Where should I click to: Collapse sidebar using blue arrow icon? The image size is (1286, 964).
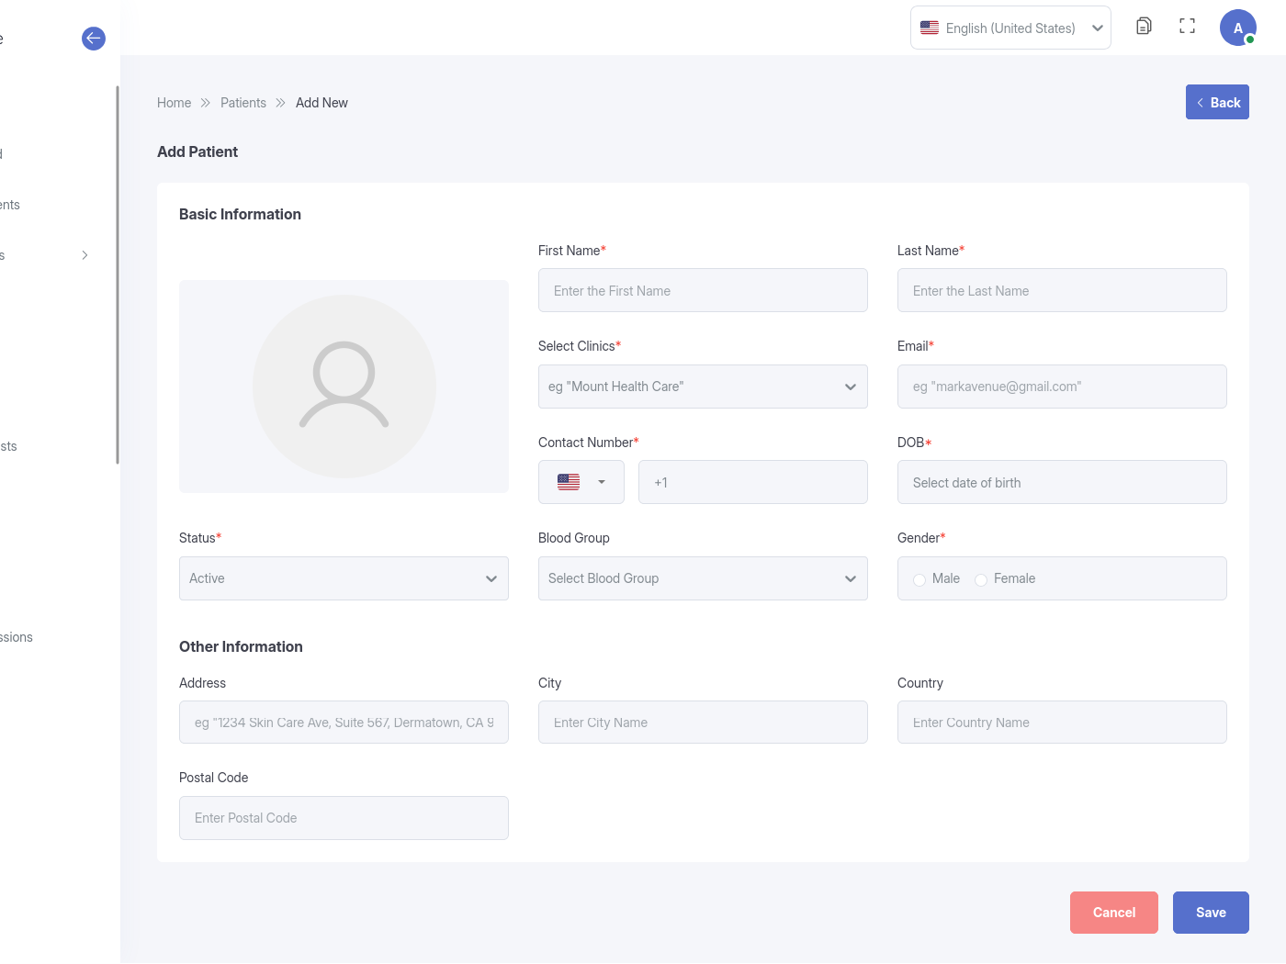pyautogui.click(x=94, y=39)
